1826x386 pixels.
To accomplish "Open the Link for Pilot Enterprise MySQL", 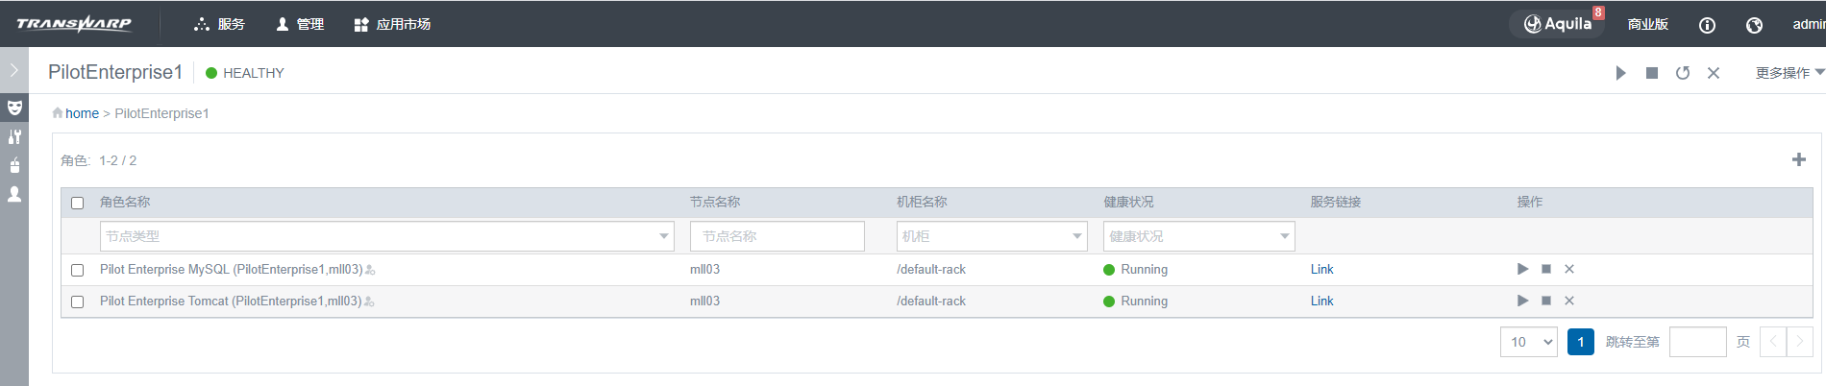I will [1321, 269].
